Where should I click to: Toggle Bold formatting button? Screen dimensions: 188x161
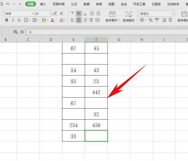[7, 20]
